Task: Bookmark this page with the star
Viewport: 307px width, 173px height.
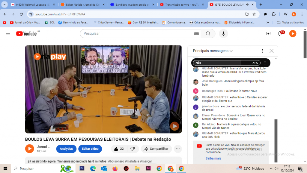Action: (x=254, y=14)
